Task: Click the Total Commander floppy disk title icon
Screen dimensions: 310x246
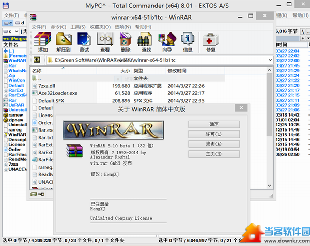Action: [x=6, y=5]
